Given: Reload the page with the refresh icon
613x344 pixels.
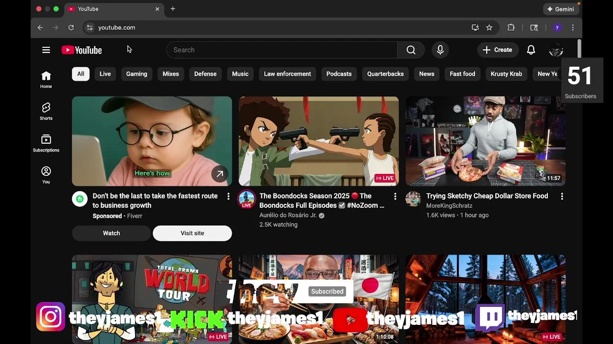Looking at the screenshot, I should [x=71, y=28].
